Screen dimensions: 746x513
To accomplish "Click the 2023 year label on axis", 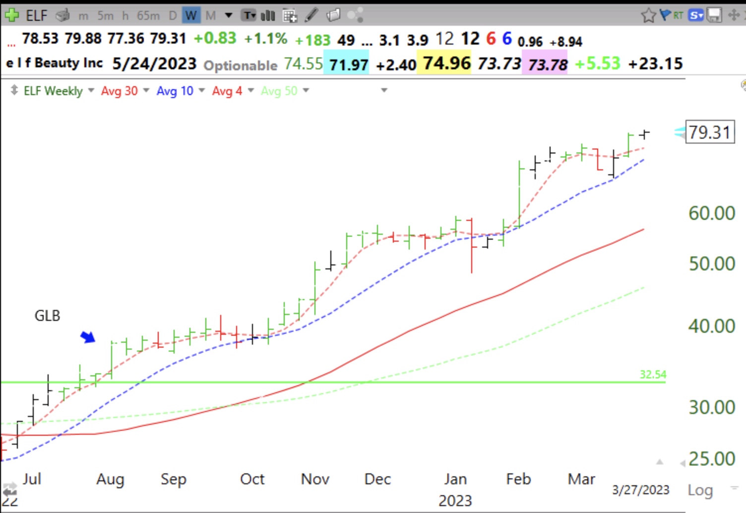I will (455, 501).
